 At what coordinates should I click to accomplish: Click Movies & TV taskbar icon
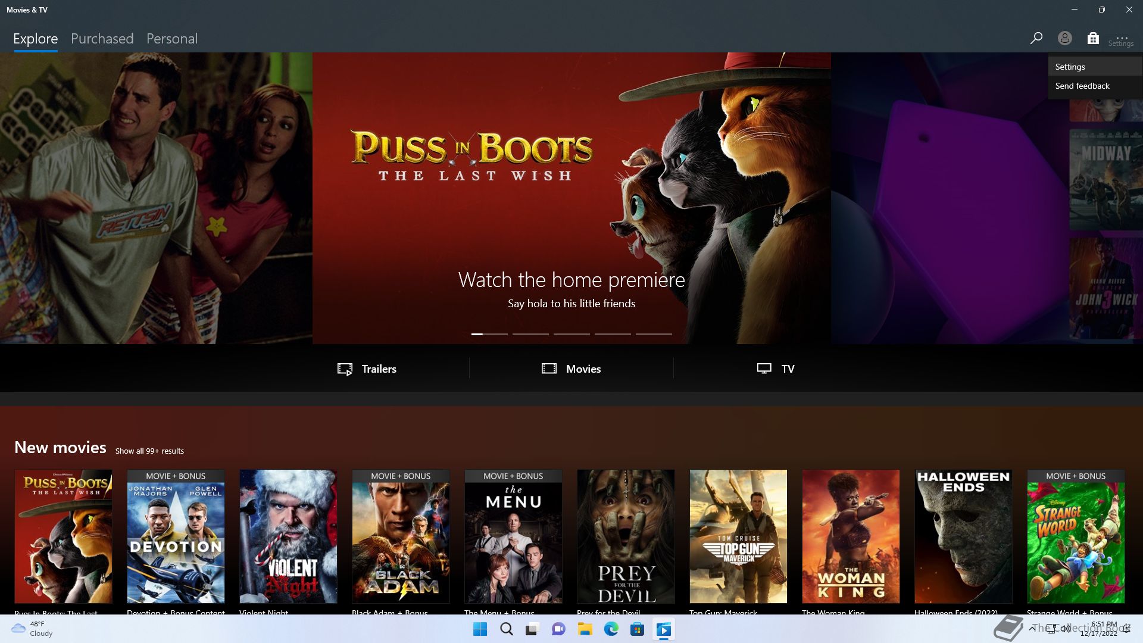tap(663, 629)
